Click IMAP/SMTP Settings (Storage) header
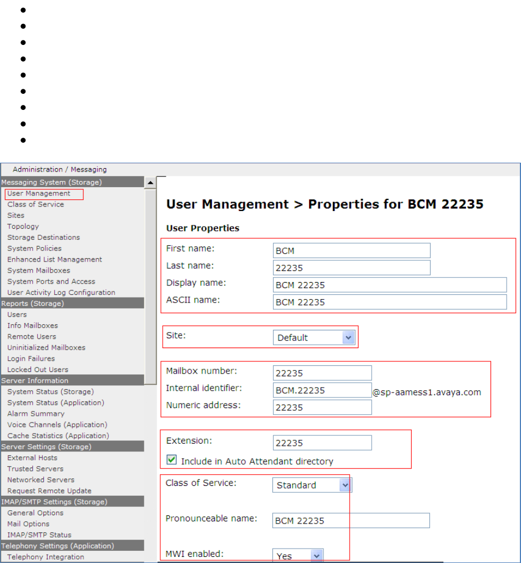Viewport: 521px width, 563px height. tap(72, 502)
